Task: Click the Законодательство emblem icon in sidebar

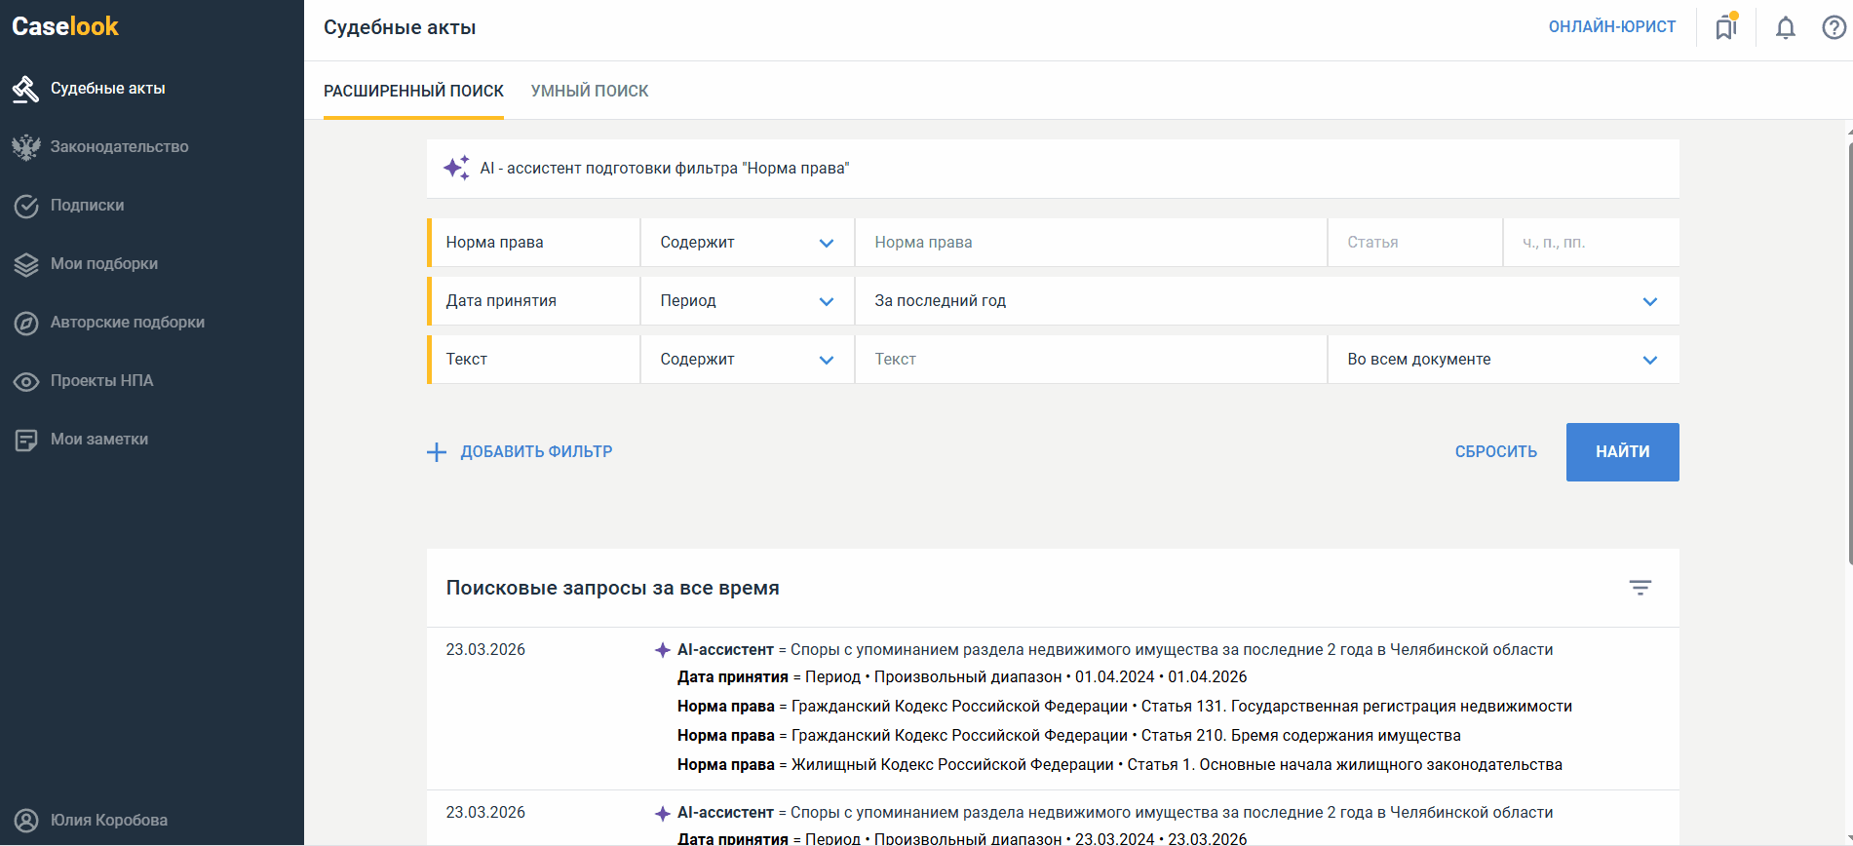Action: [26, 147]
